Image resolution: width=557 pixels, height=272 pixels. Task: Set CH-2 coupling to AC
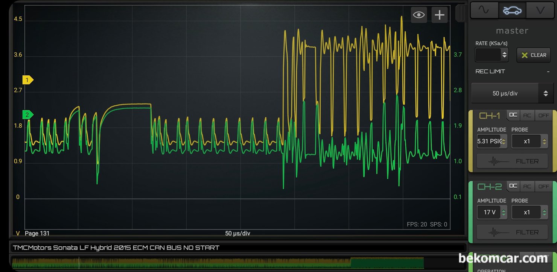527,186
